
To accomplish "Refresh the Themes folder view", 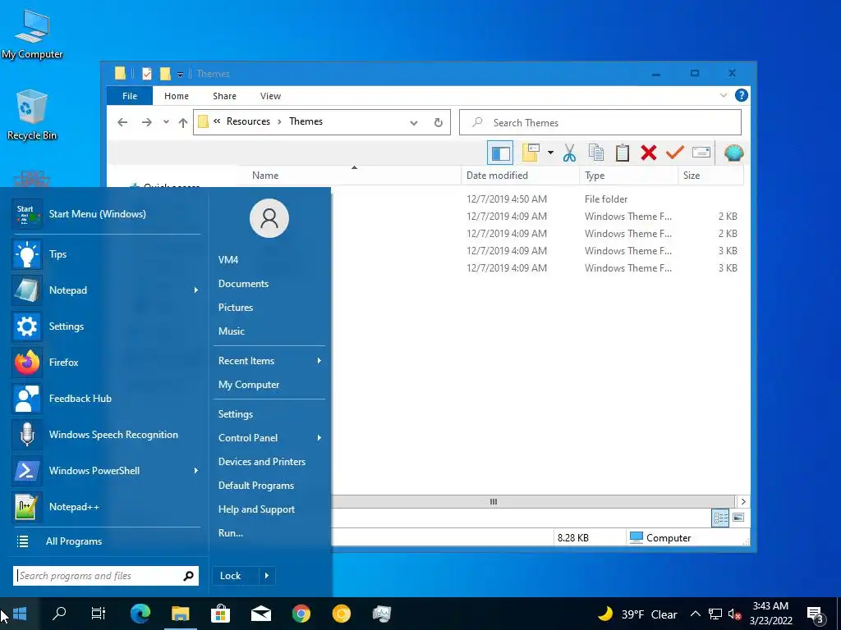I will point(439,123).
